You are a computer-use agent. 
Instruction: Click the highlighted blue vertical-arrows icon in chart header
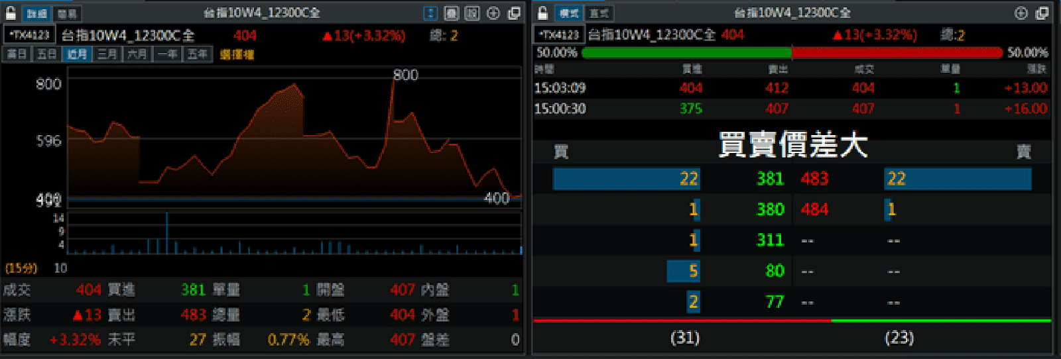pos(430,13)
